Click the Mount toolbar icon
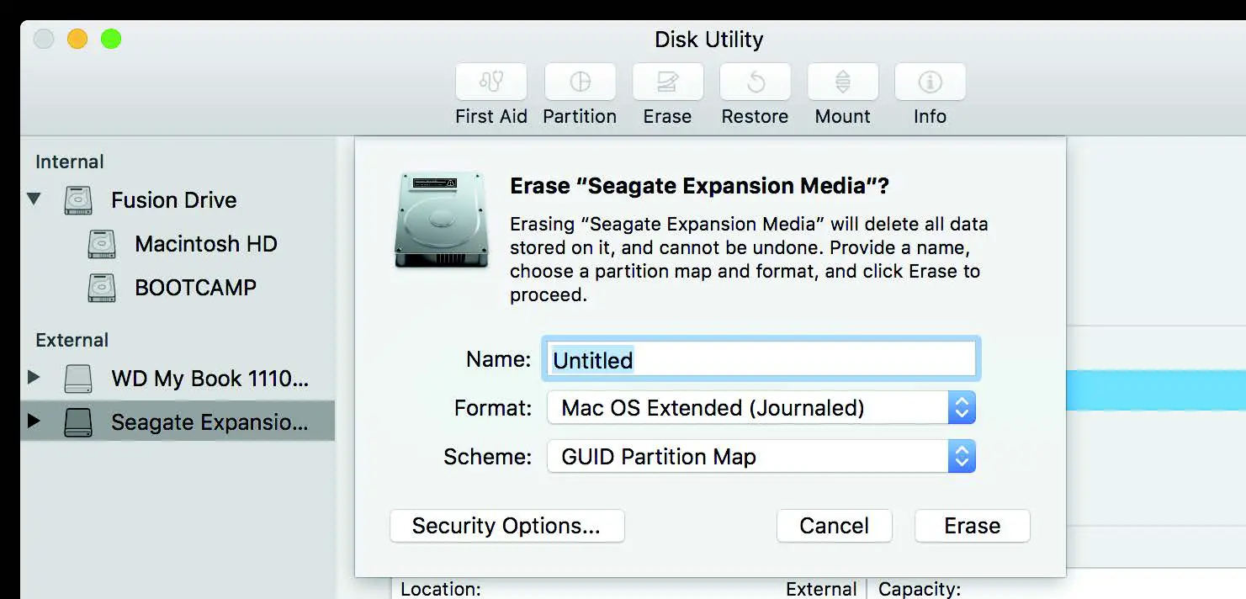The height and width of the screenshot is (599, 1246). 843,82
